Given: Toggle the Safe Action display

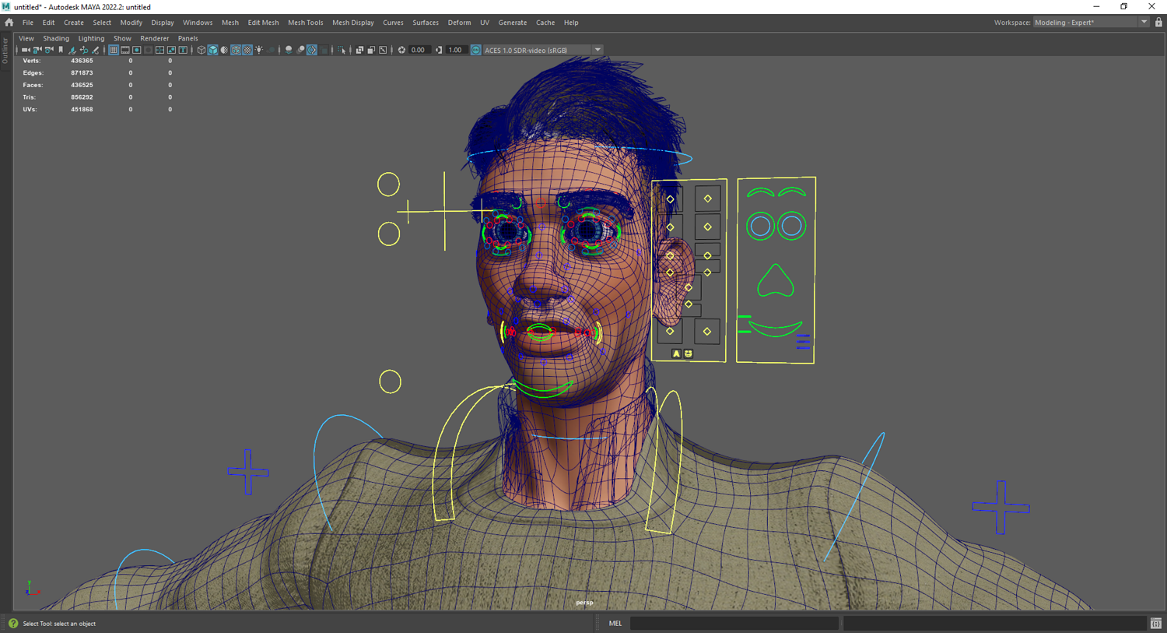Looking at the screenshot, I should coord(172,50).
